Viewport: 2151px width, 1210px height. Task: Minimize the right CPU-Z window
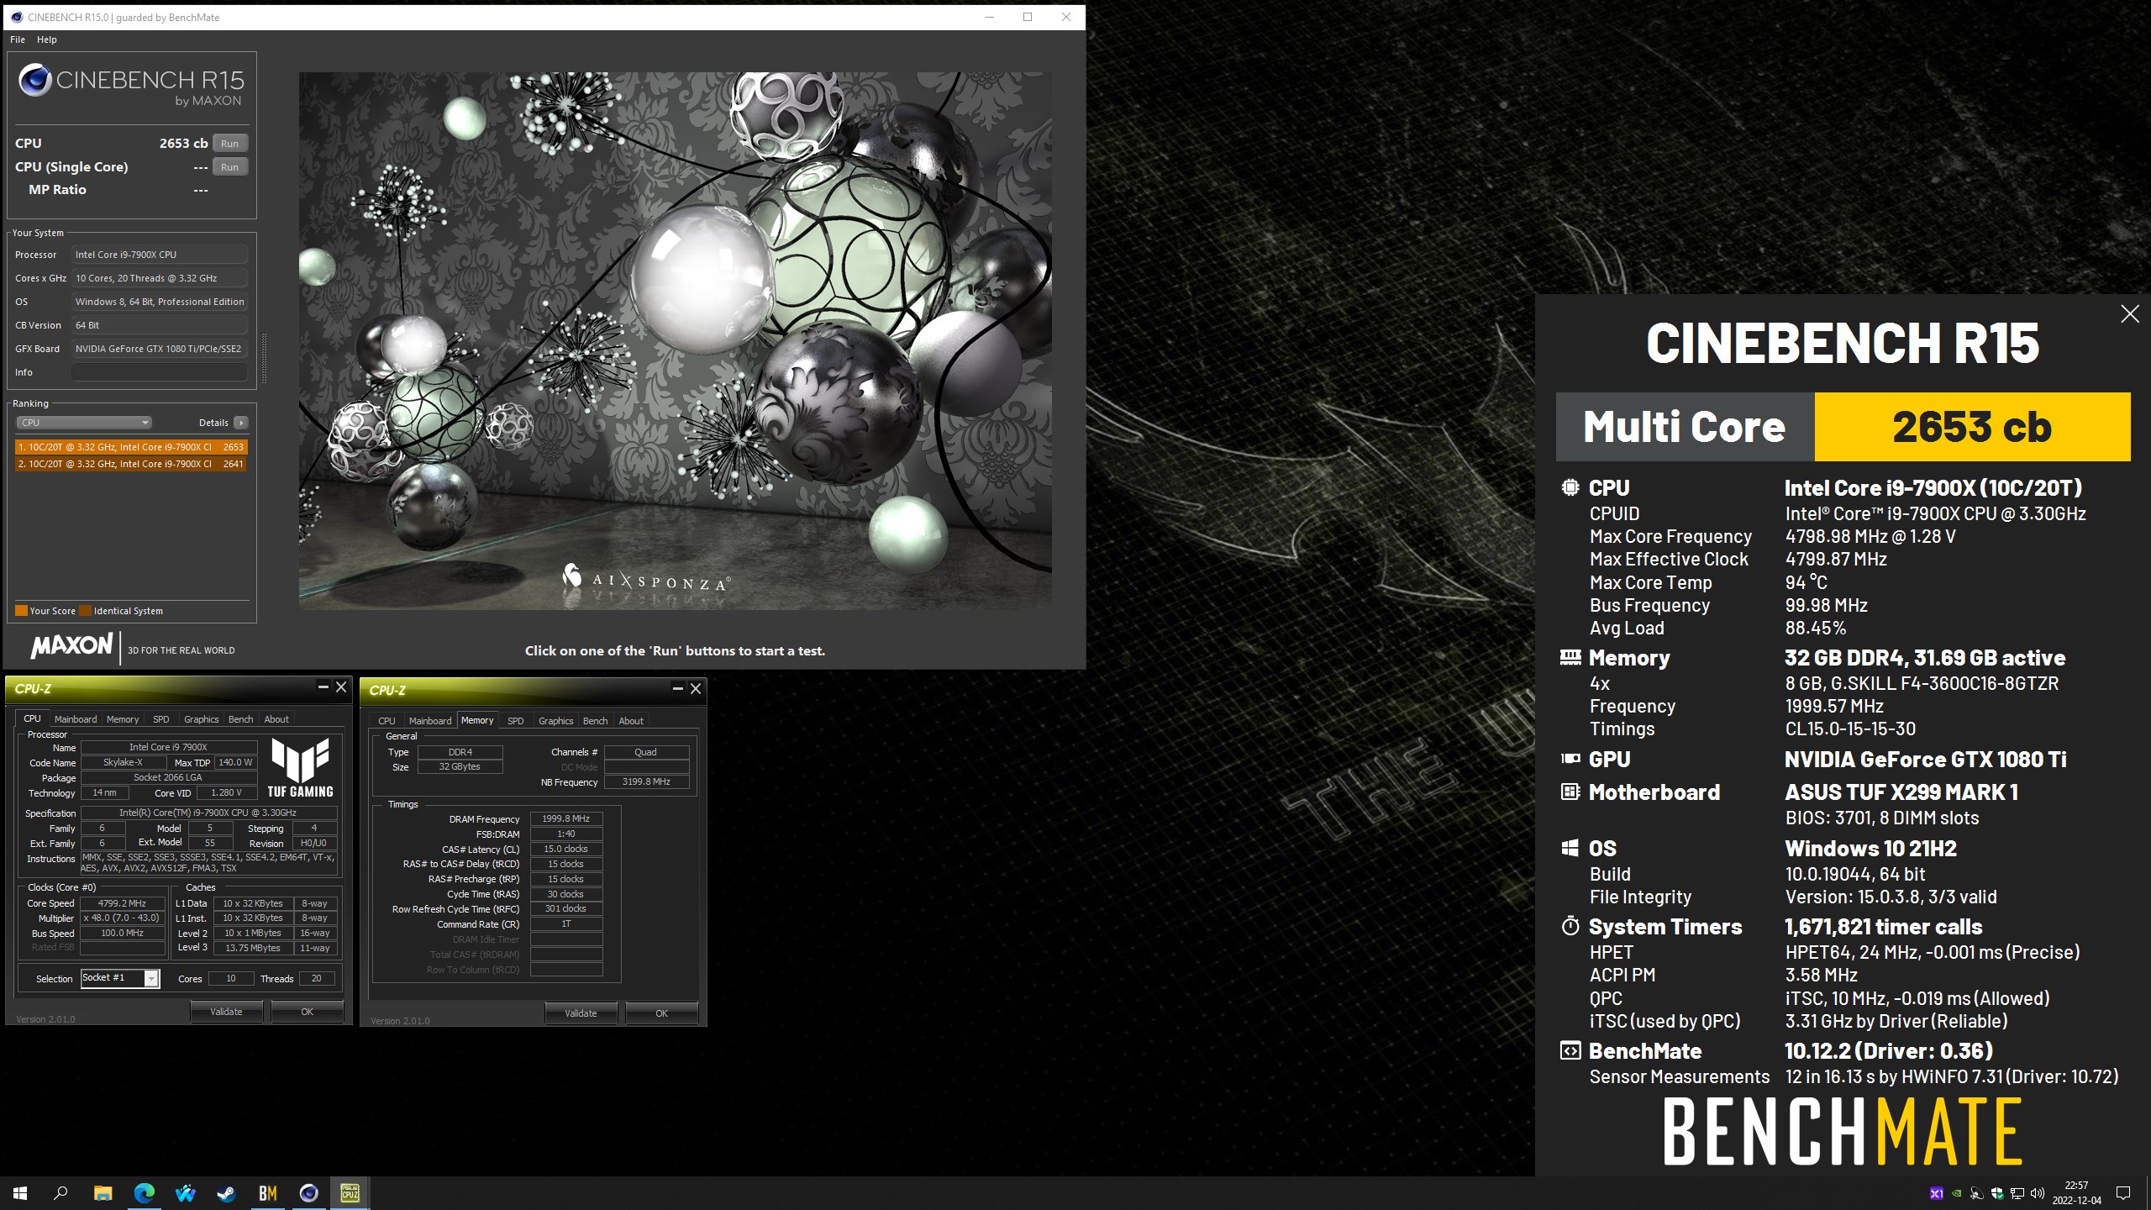click(x=677, y=689)
